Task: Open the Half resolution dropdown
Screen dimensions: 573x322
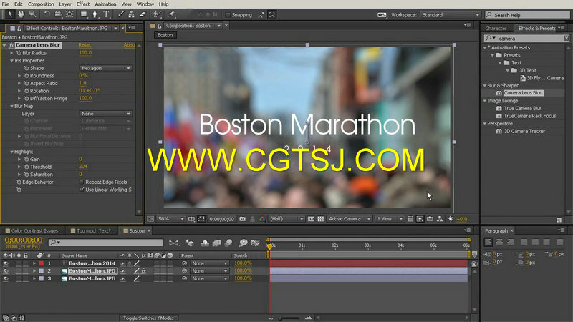Action: click(286, 219)
